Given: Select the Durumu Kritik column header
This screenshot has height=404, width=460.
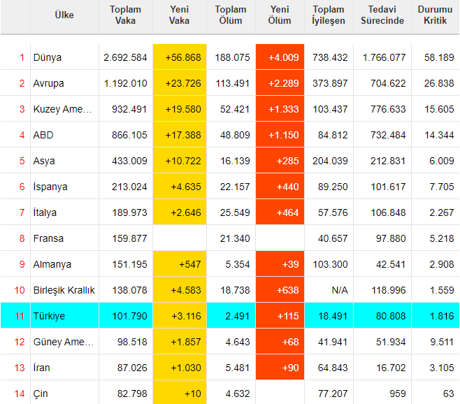Looking at the screenshot, I should (x=436, y=15).
